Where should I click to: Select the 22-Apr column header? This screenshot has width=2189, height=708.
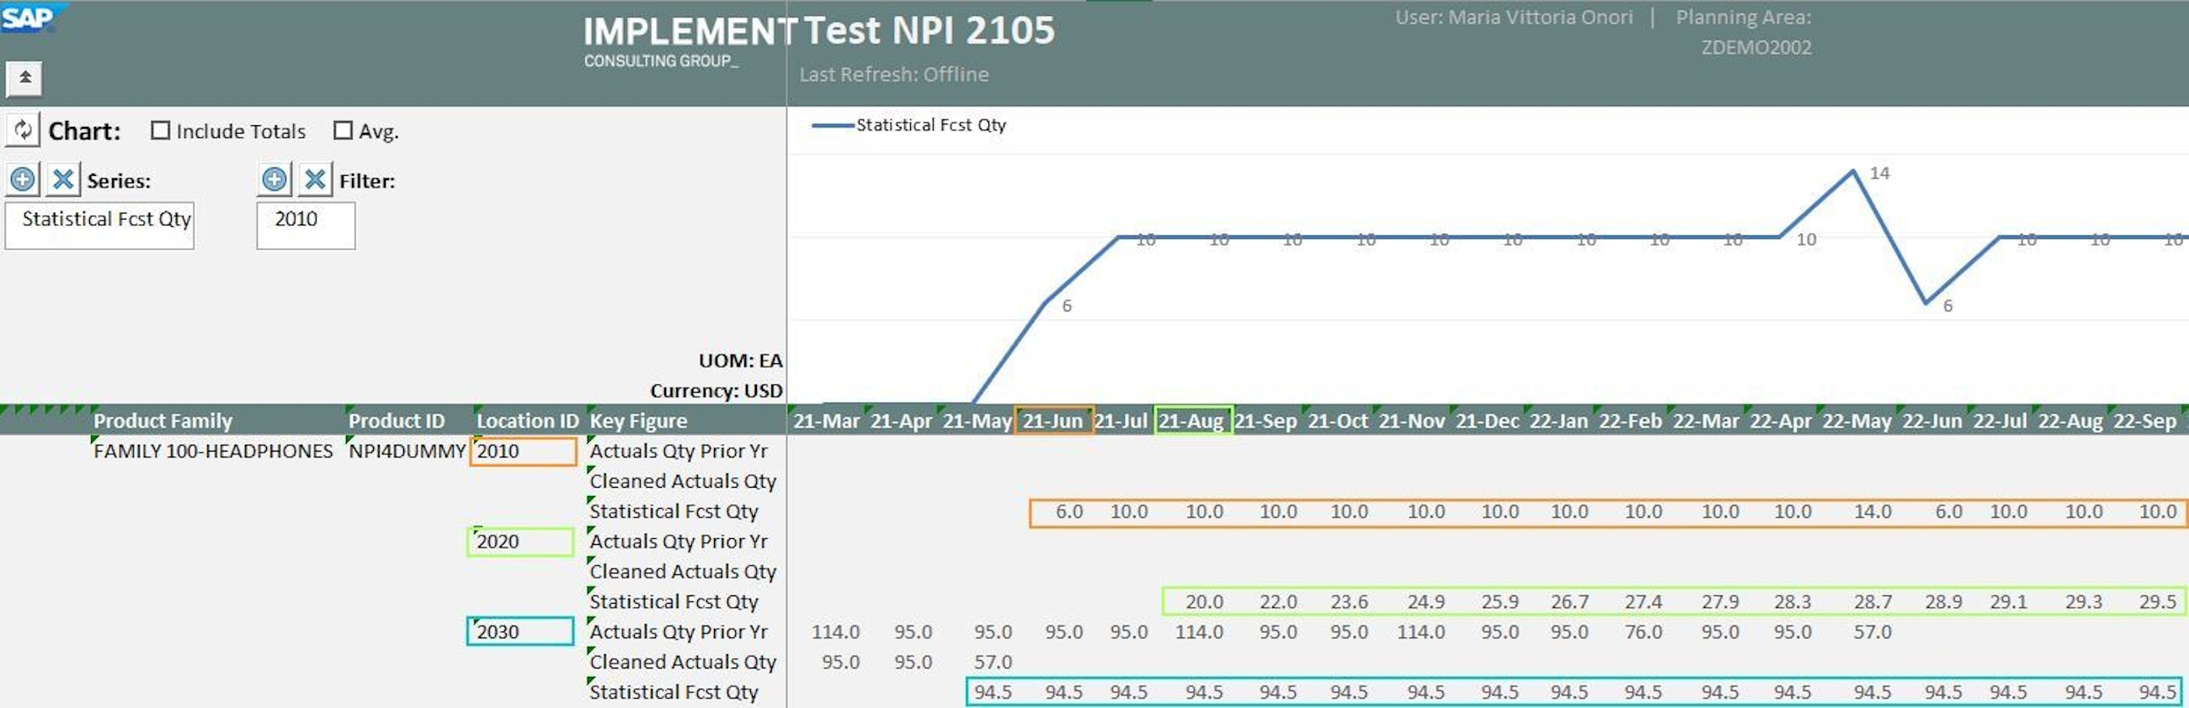[x=1782, y=420]
